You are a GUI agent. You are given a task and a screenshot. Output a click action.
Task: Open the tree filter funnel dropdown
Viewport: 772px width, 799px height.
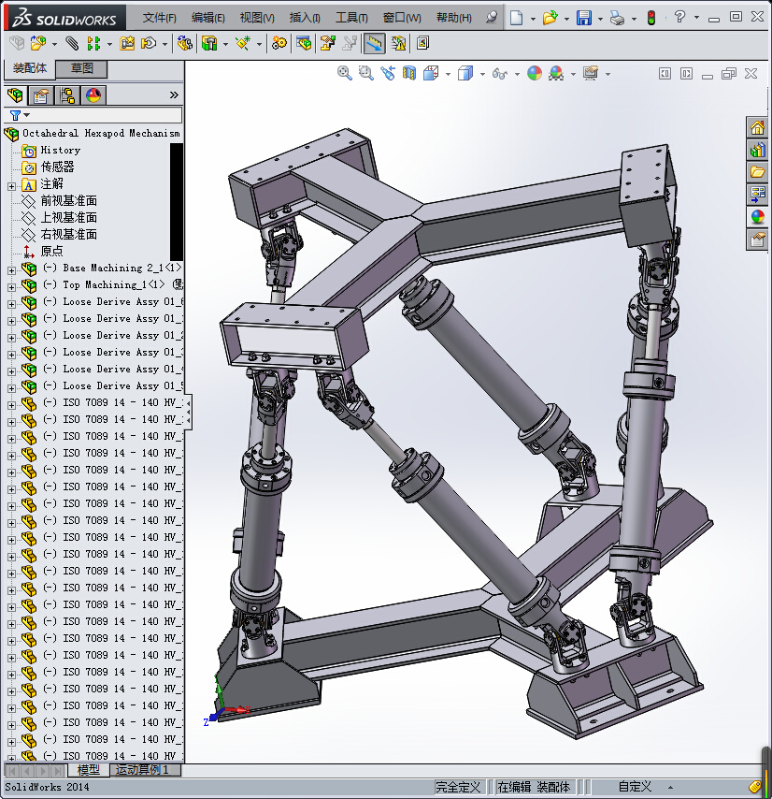pos(20,115)
